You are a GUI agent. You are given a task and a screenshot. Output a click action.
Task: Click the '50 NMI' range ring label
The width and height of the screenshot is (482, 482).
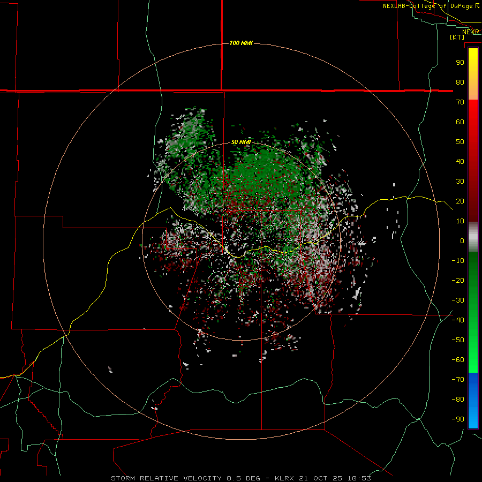(241, 142)
